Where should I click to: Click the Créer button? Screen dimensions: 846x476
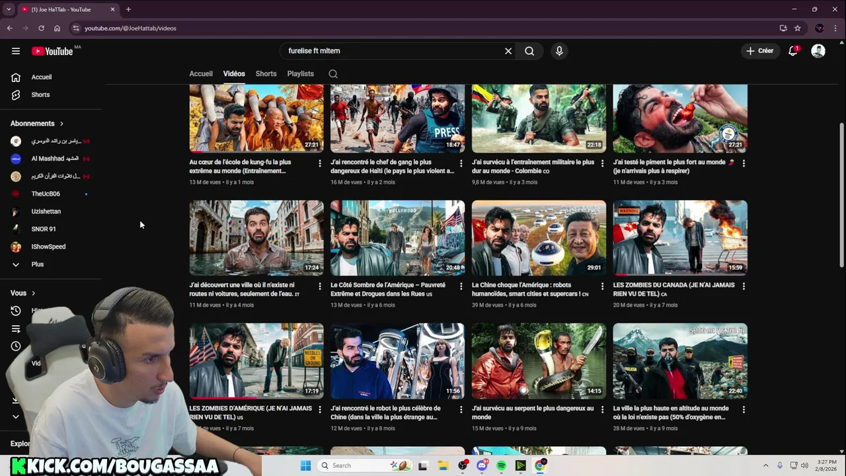pyautogui.click(x=759, y=51)
